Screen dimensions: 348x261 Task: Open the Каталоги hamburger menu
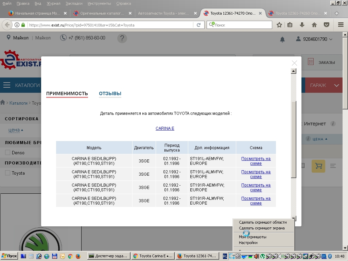(7, 85)
